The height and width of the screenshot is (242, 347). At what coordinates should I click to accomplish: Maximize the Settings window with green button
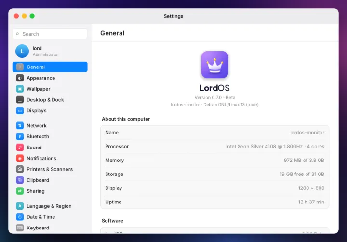click(x=32, y=16)
